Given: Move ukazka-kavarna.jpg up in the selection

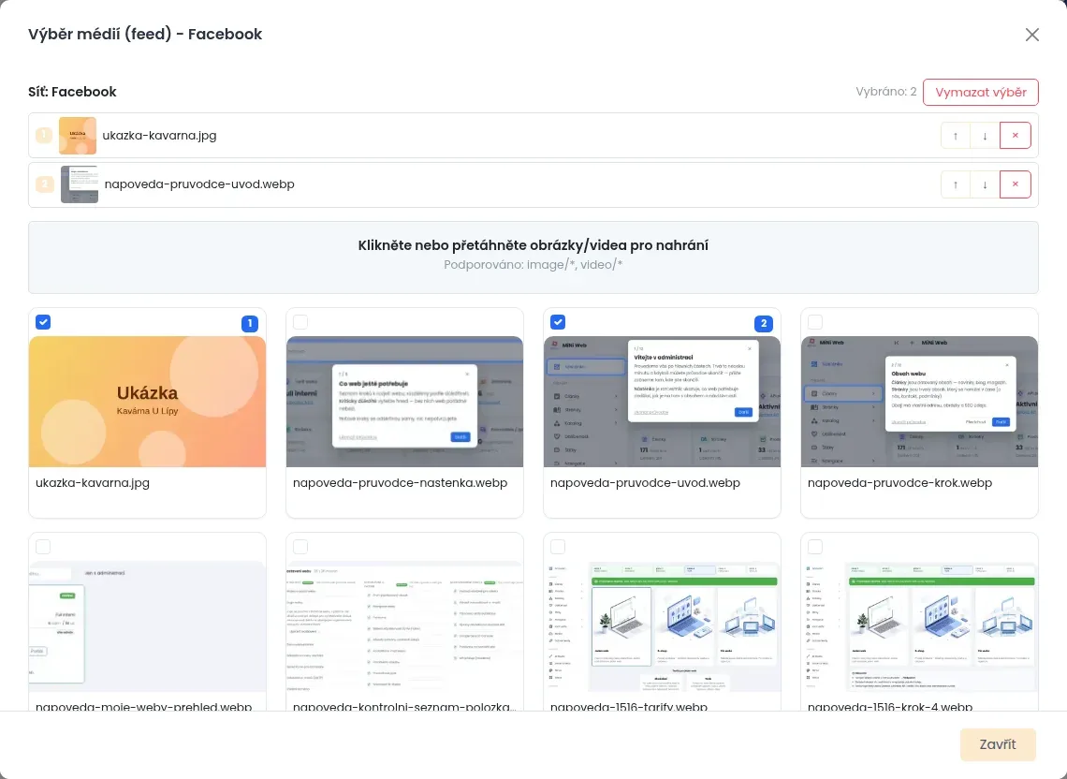Looking at the screenshot, I should (956, 136).
